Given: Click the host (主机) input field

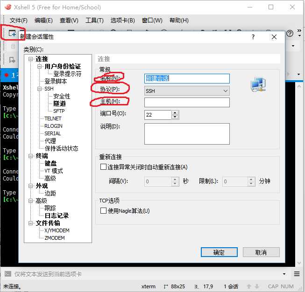Looking at the screenshot, I should point(187,102).
